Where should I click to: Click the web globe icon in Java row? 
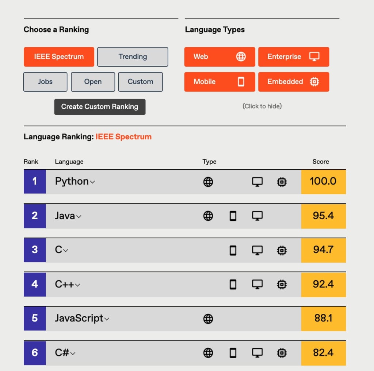click(208, 216)
